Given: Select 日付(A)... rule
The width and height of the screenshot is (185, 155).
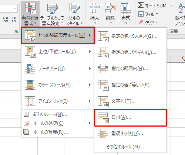Looking at the screenshot, I should (131, 118).
